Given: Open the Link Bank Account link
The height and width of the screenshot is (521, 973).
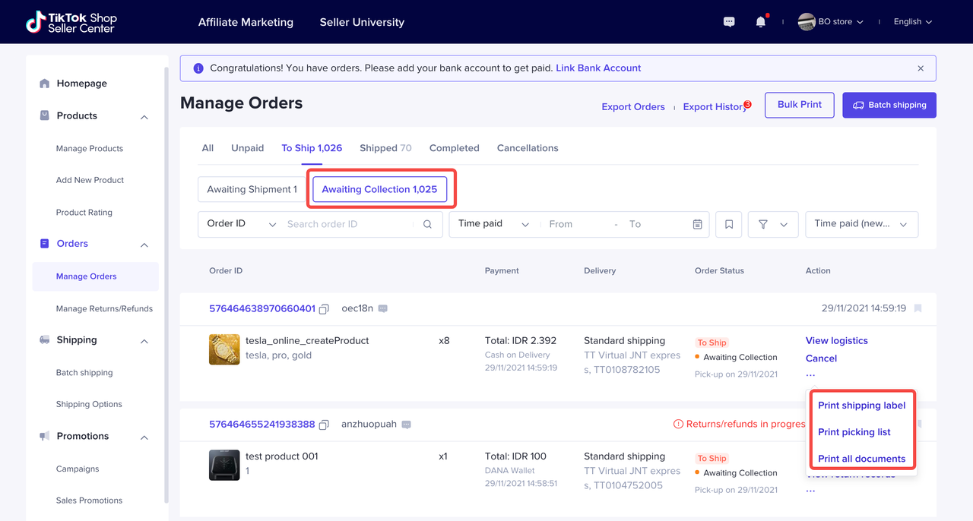Looking at the screenshot, I should click(x=598, y=68).
